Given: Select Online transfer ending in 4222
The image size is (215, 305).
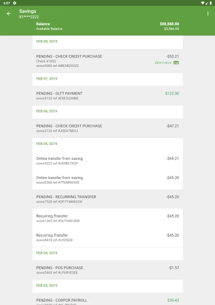Looking at the screenshot, I should pos(107,161).
